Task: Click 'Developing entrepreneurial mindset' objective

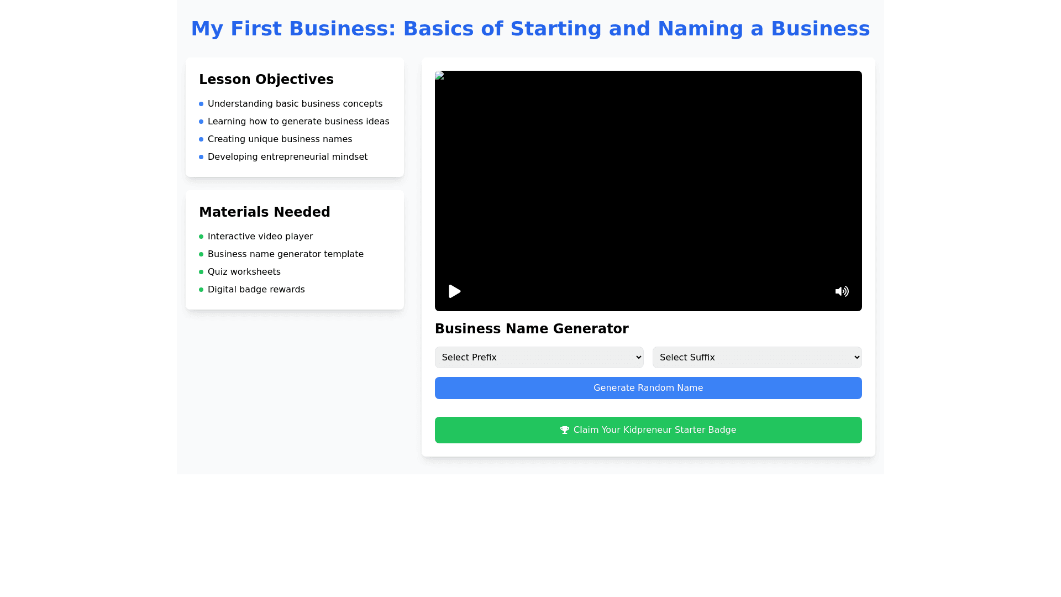Action: [x=287, y=157]
